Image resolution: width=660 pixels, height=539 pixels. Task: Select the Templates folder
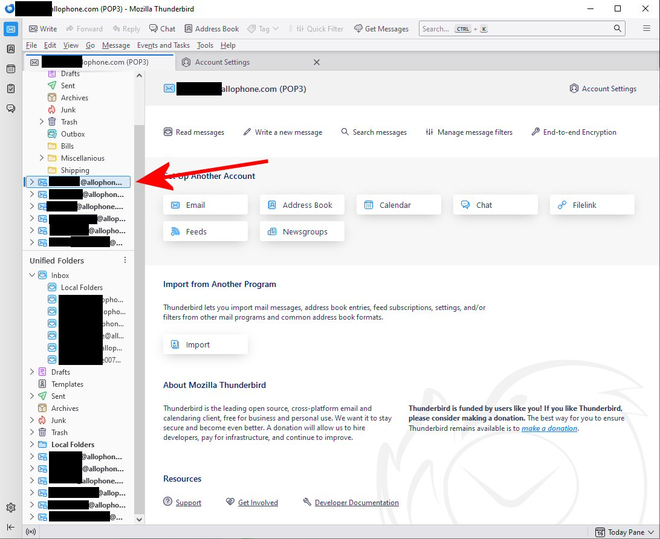[x=67, y=384]
